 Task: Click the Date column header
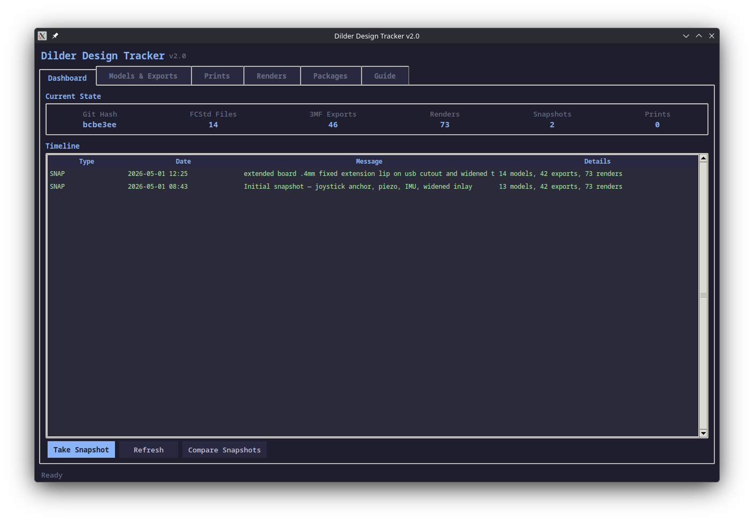[x=183, y=161]
